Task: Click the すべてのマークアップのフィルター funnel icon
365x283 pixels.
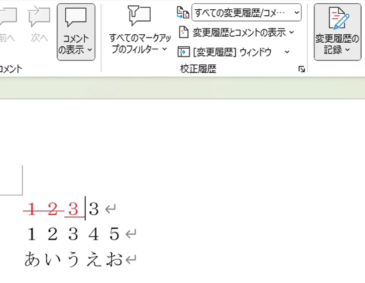Action: (139, 15)
